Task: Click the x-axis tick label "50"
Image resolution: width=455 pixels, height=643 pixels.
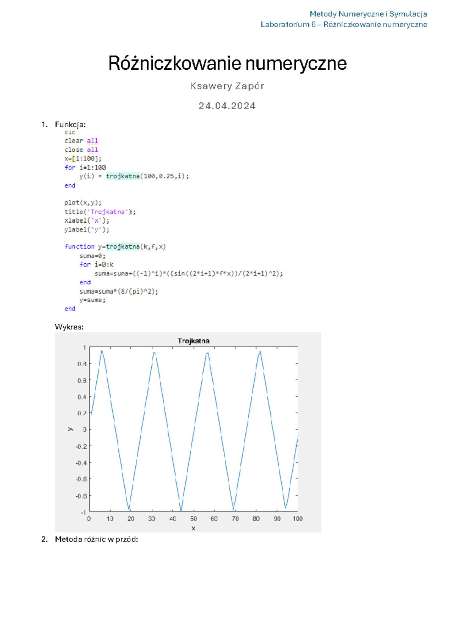Action: pos(193,519)
